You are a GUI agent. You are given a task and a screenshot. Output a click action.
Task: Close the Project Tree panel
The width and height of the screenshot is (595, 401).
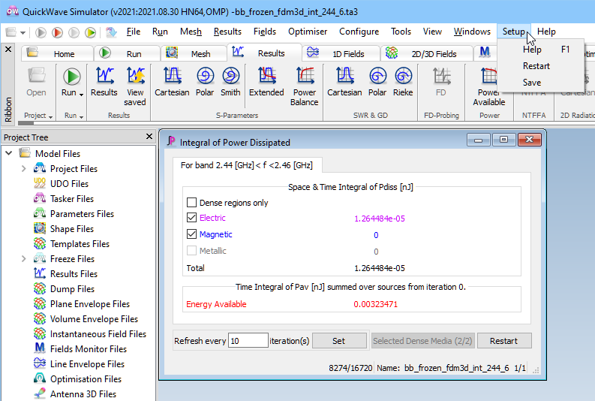point(149,137)
